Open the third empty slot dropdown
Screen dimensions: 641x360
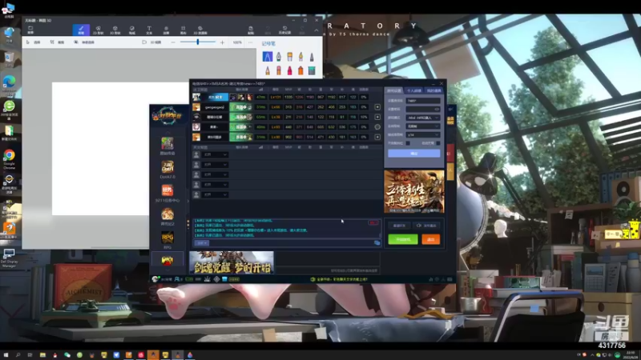click(216, 174)
